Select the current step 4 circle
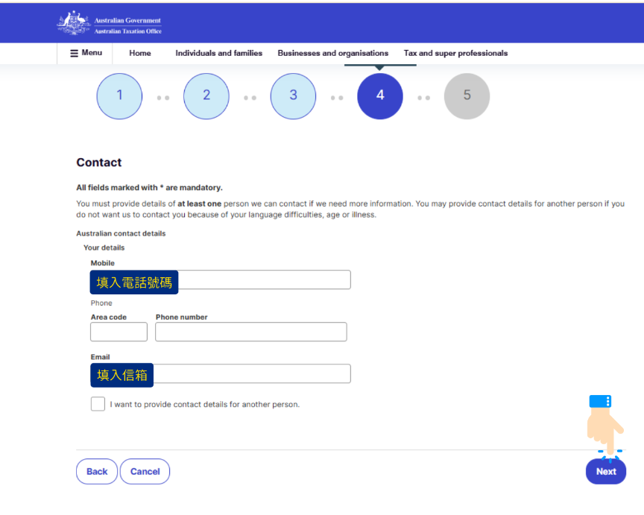The height and width of the screenshot is (515, 644). point(380,96)
